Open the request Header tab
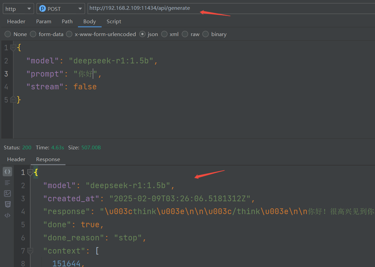Screen dimensions: 375x267 click(16, 22)
